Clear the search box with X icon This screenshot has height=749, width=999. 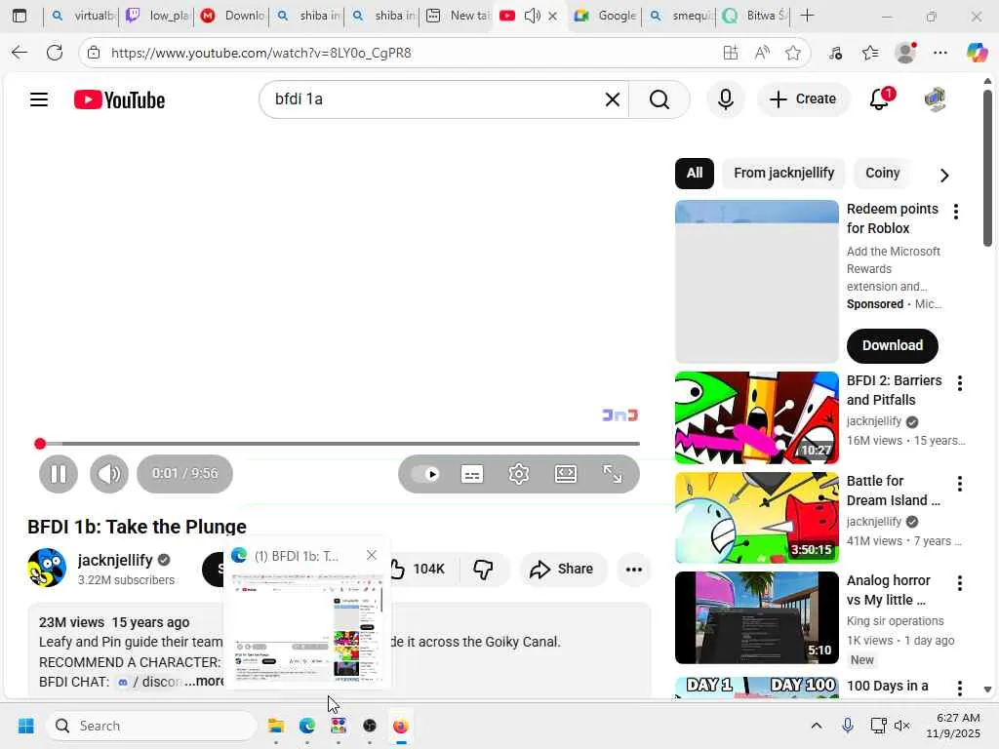[x=613, y=99]
